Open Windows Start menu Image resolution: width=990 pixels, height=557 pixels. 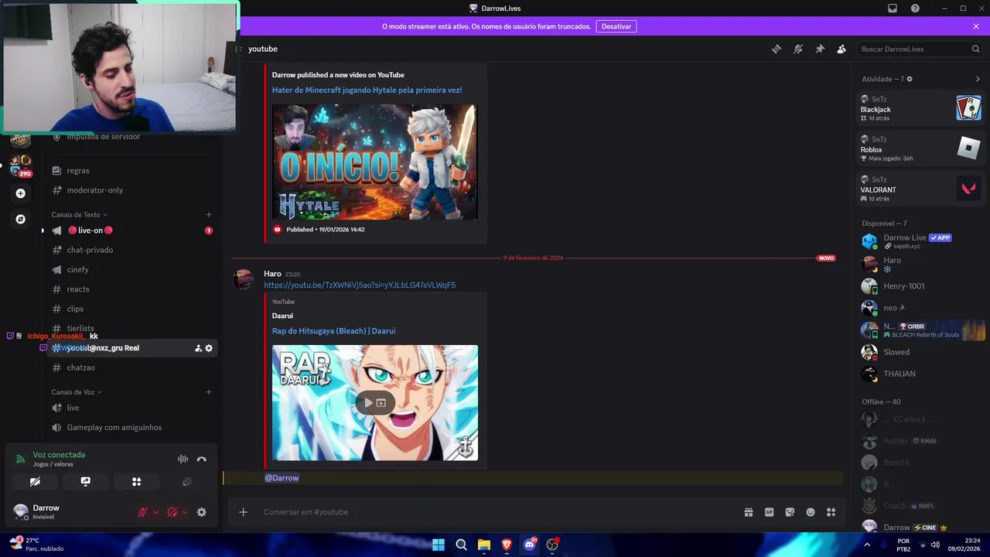439,545
